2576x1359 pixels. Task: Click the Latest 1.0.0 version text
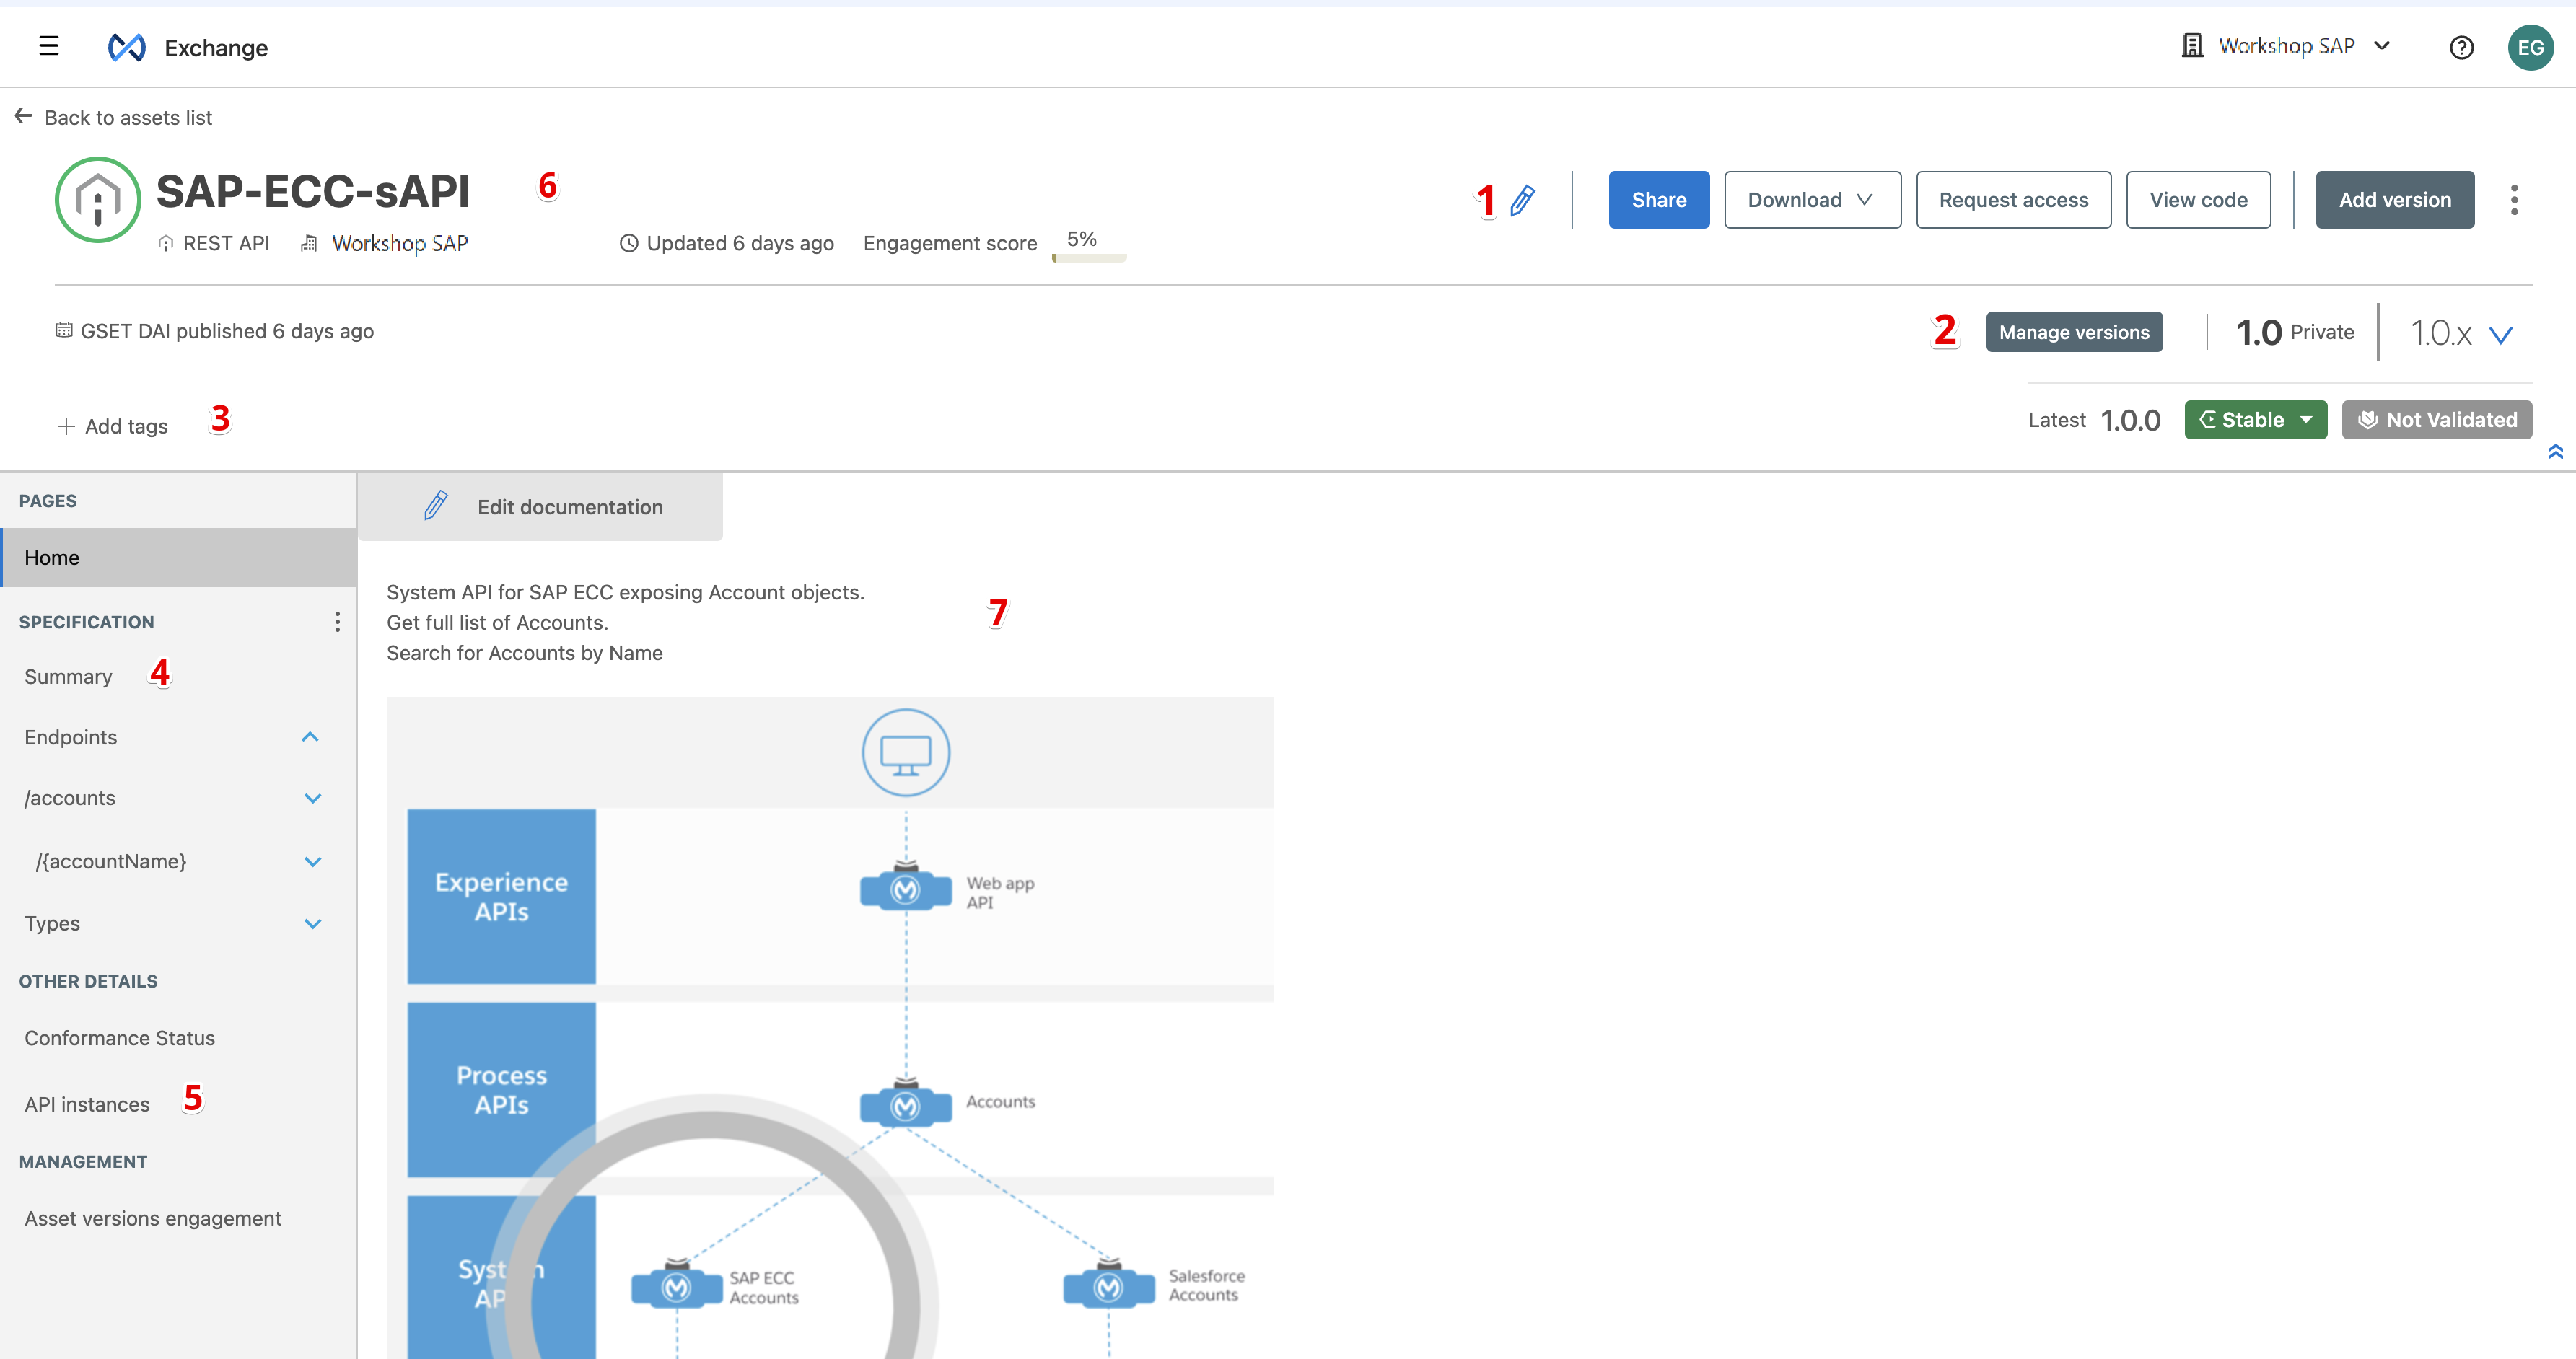coord(2094,420)
